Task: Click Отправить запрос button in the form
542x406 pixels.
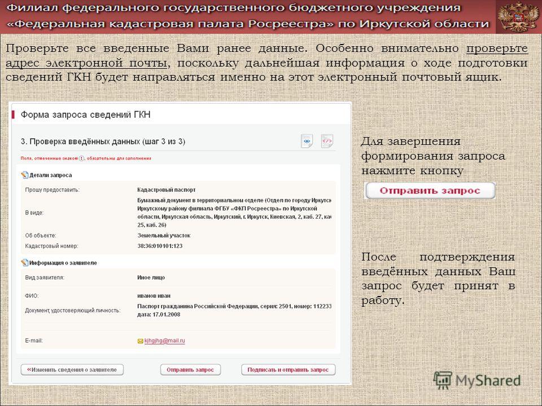Action: 190,370
